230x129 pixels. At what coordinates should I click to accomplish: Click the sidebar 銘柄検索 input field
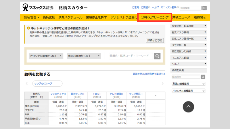tap(186, 77)
